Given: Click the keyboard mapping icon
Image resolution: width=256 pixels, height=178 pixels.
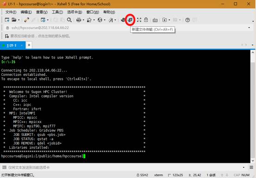Looking at the screenshot, I should pos(155,20).
